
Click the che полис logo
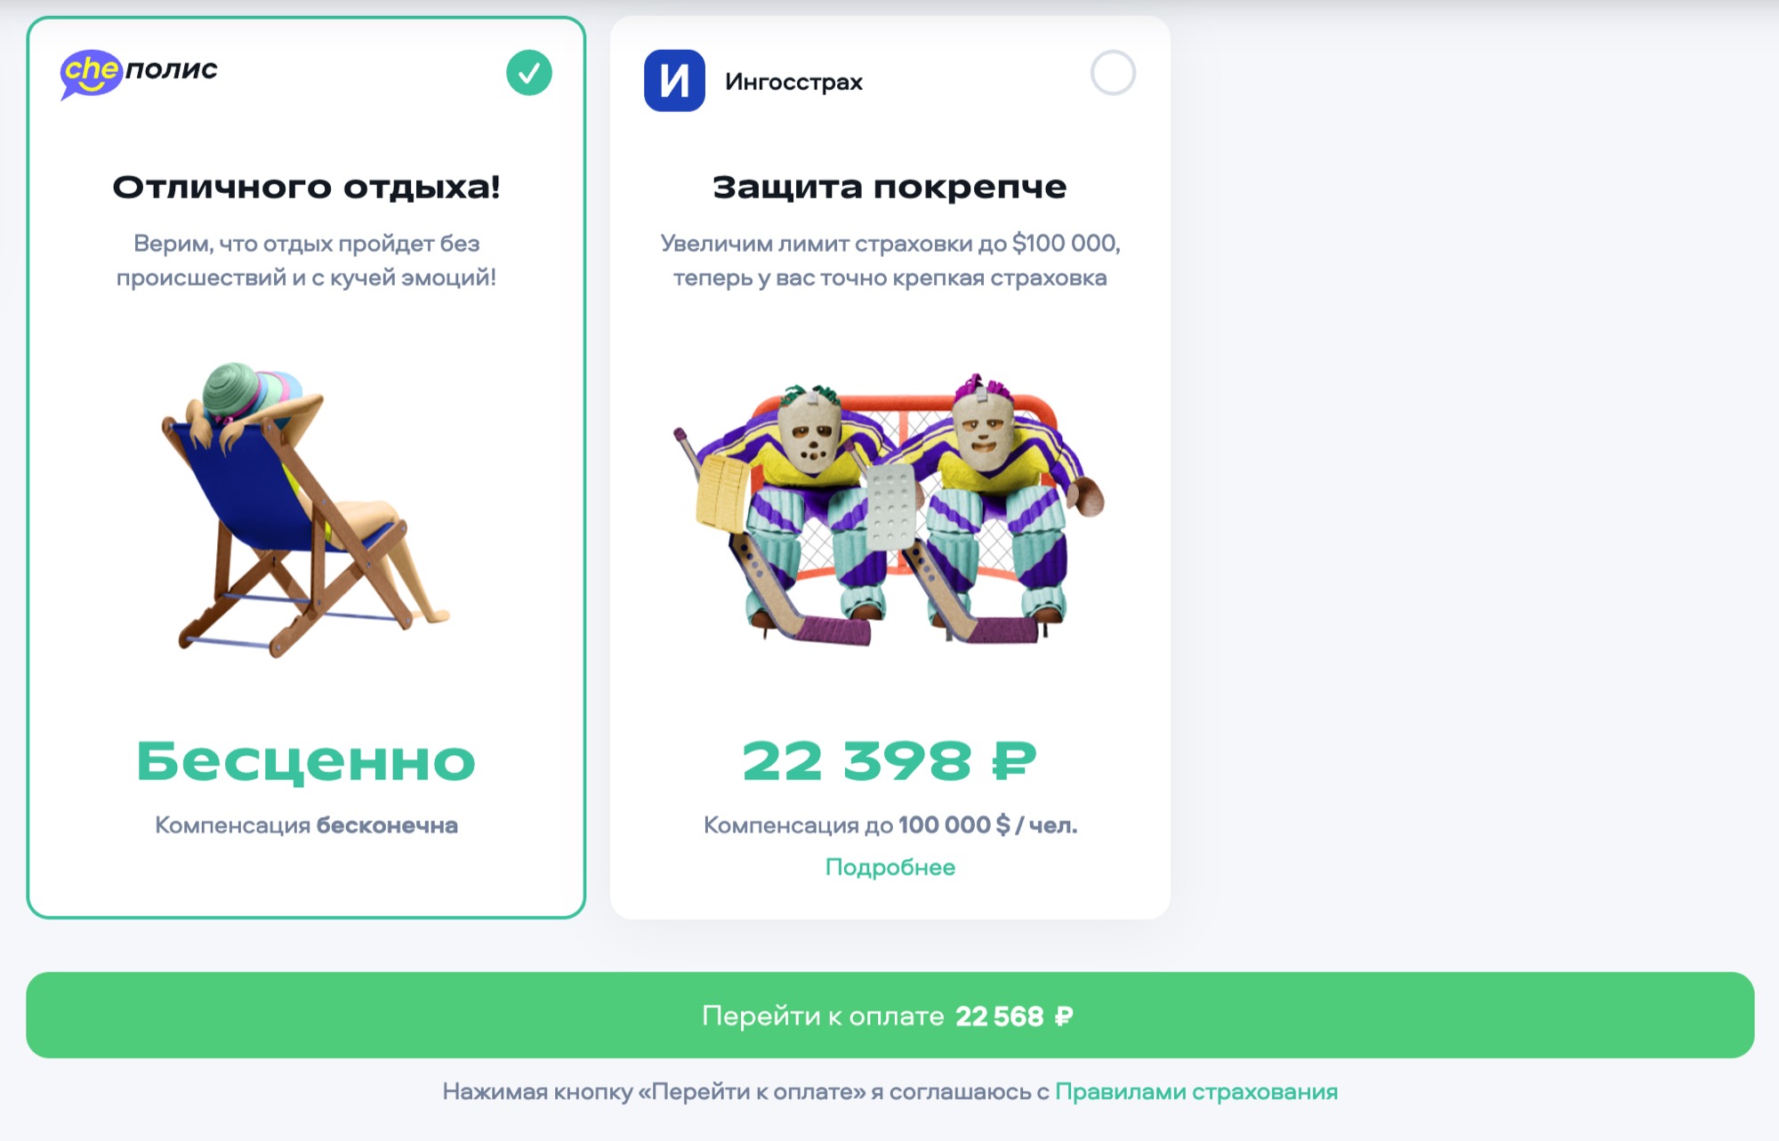click(139, 73)
